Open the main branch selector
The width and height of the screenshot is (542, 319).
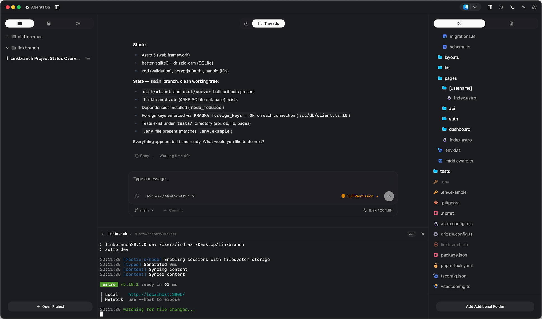[144, 210]
